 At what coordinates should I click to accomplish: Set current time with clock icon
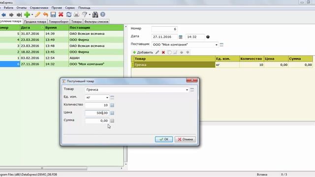click(208, 37)
